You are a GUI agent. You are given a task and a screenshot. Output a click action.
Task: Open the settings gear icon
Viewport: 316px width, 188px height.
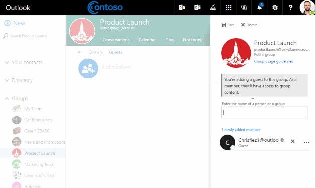click(x=275, y=8)
